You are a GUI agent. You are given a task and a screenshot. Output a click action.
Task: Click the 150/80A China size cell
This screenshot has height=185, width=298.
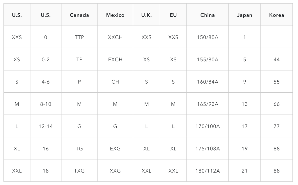207,37
